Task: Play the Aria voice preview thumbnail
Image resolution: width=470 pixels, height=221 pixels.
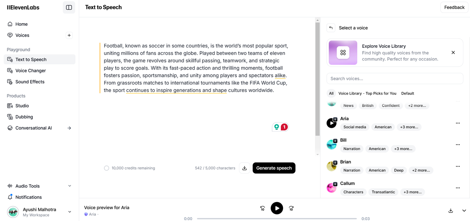Action: point(332,123)
